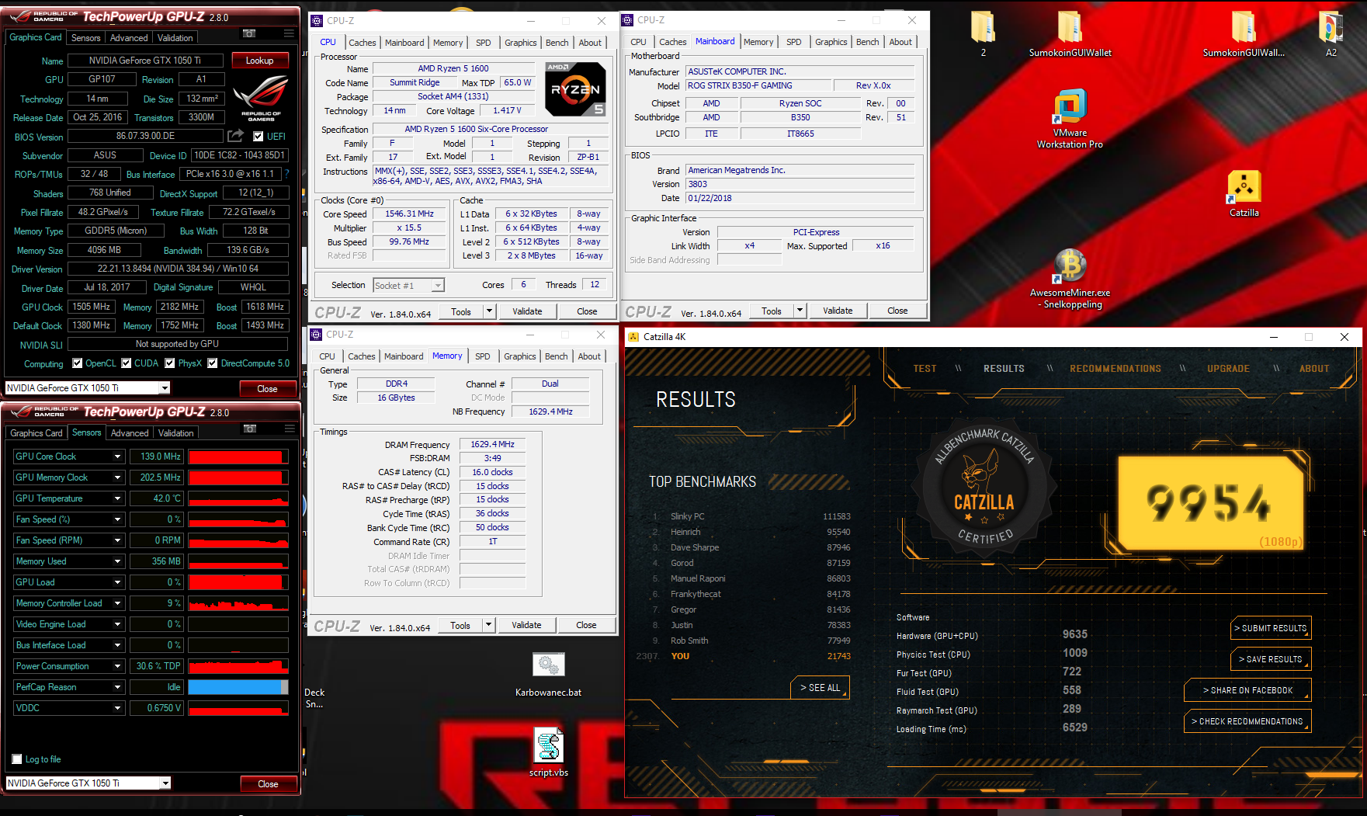Expand VDDC sensor dropdown

coord(118,708)
